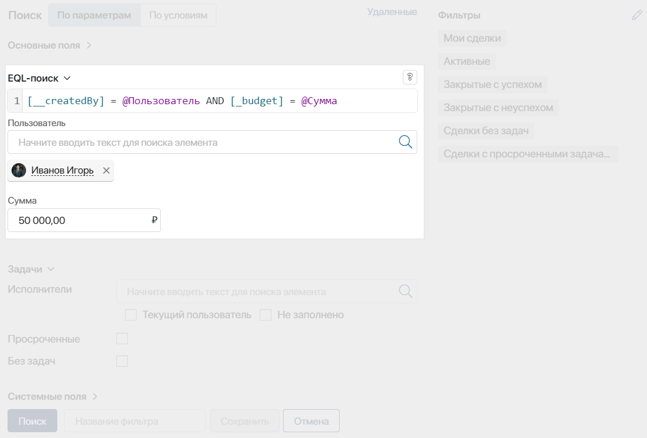Expand the Основные поля section
The image size is (647, 438).
click(50, 45)
